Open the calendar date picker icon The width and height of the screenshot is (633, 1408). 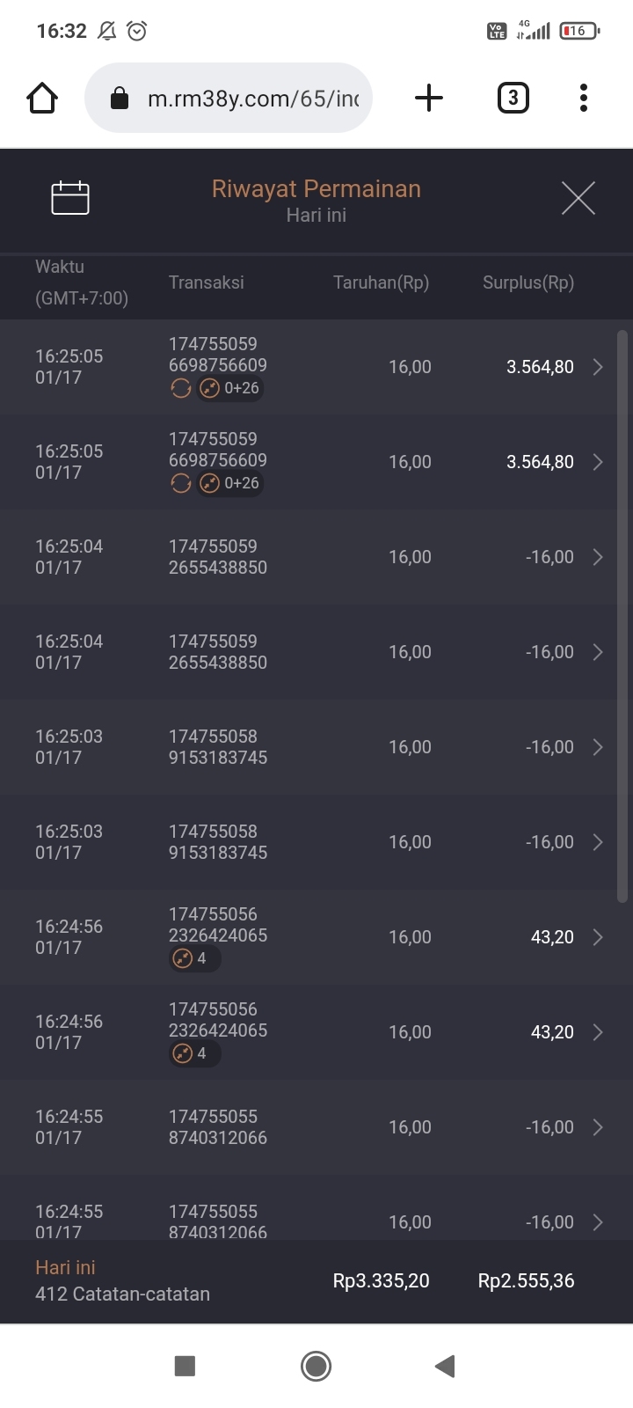(x=70, y=198)
